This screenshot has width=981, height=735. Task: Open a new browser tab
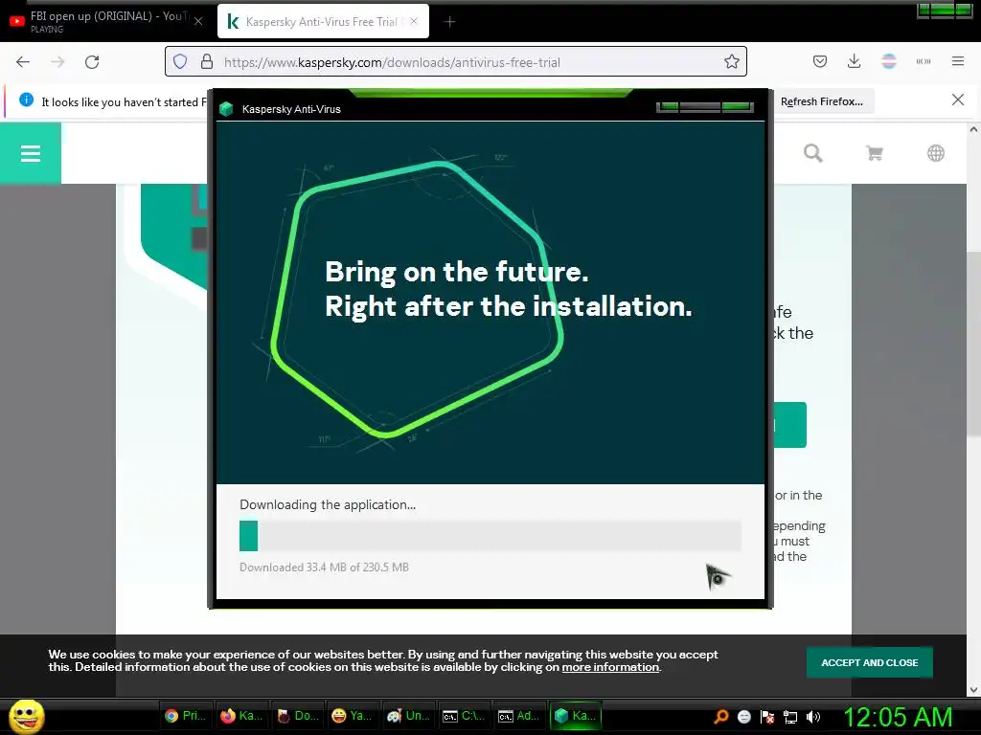coord(449,22)
